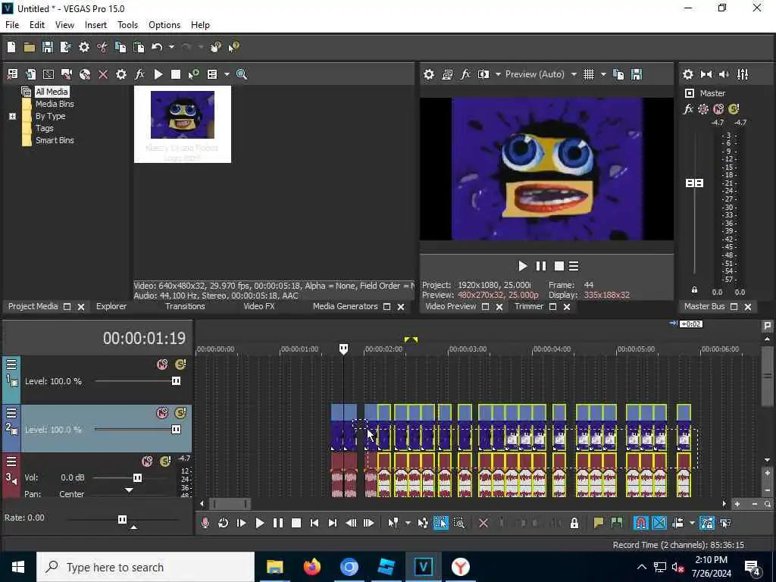Open the Options menu
The height and width of the screenshot is (582, 776).
point(164,25)
